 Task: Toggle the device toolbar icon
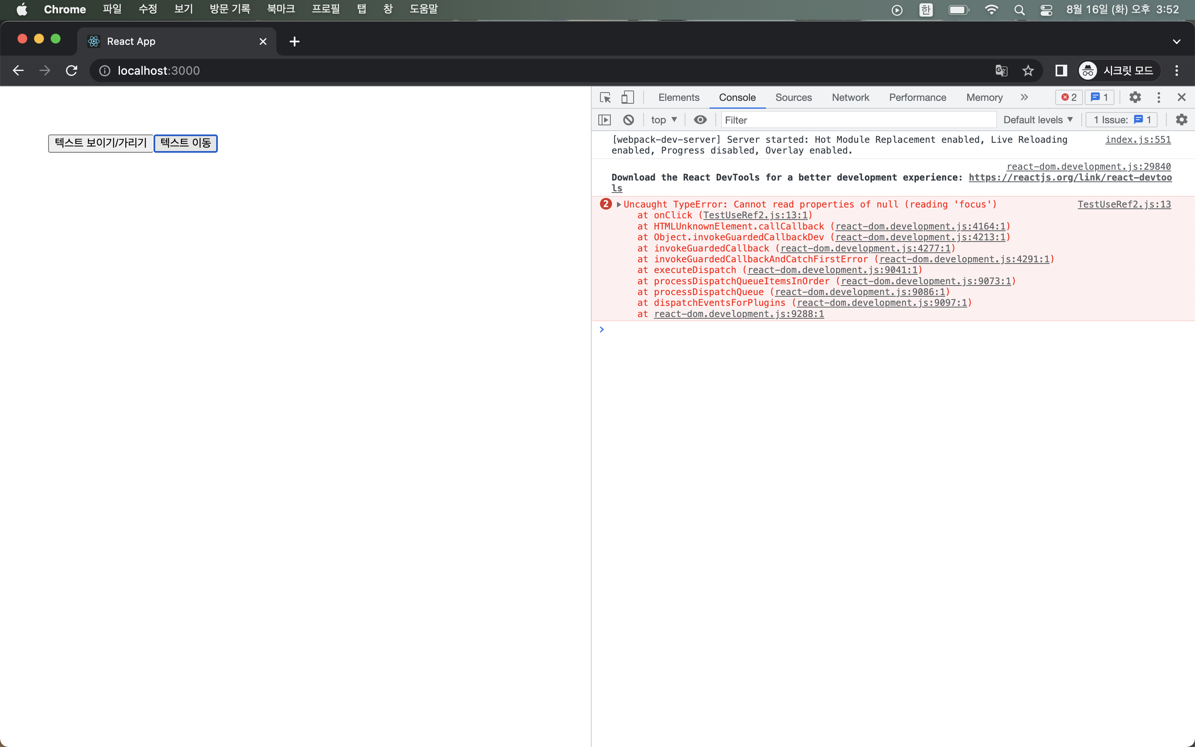627,98
